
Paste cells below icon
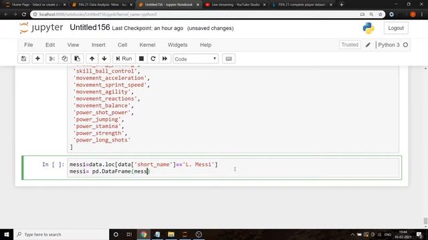[x=78, y=59]
